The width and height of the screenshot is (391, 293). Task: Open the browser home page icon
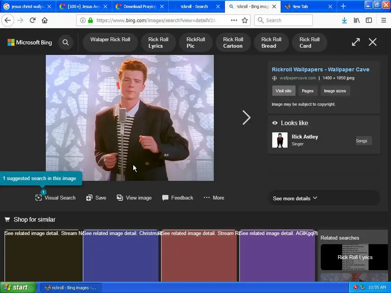coord(45,21)
